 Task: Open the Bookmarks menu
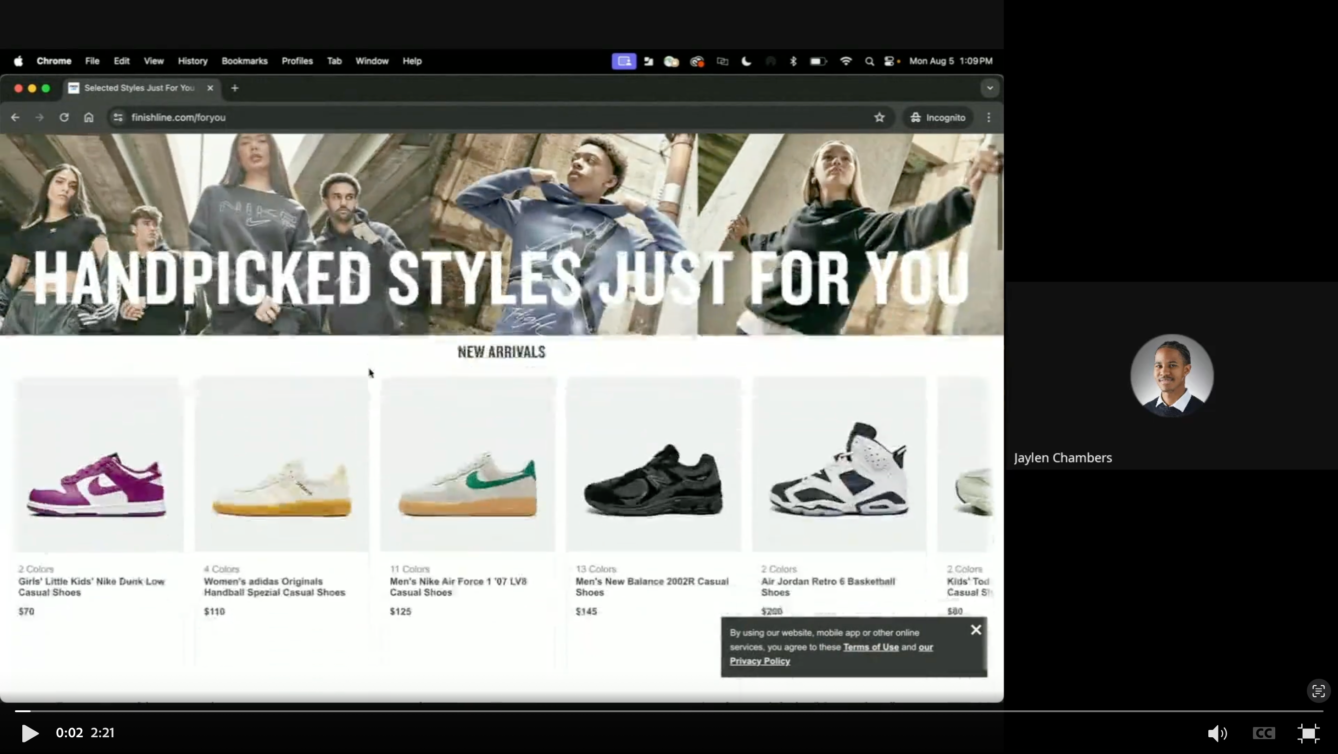point(244,61)
